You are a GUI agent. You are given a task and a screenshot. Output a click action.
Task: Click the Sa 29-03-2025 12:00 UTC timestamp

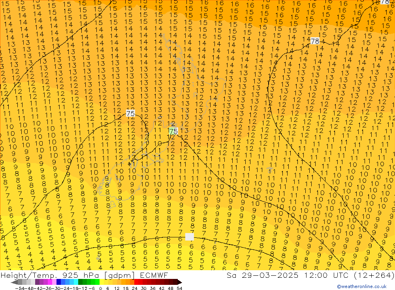pyautogui.click(x=310, y=275)
